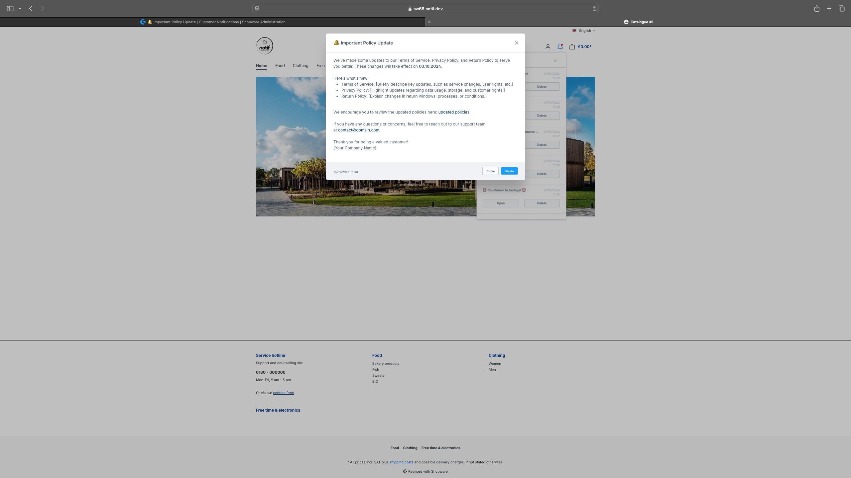Click Realised with Shopware credit
The width and height of the screenshot is (851, 478).
point(425,471)
